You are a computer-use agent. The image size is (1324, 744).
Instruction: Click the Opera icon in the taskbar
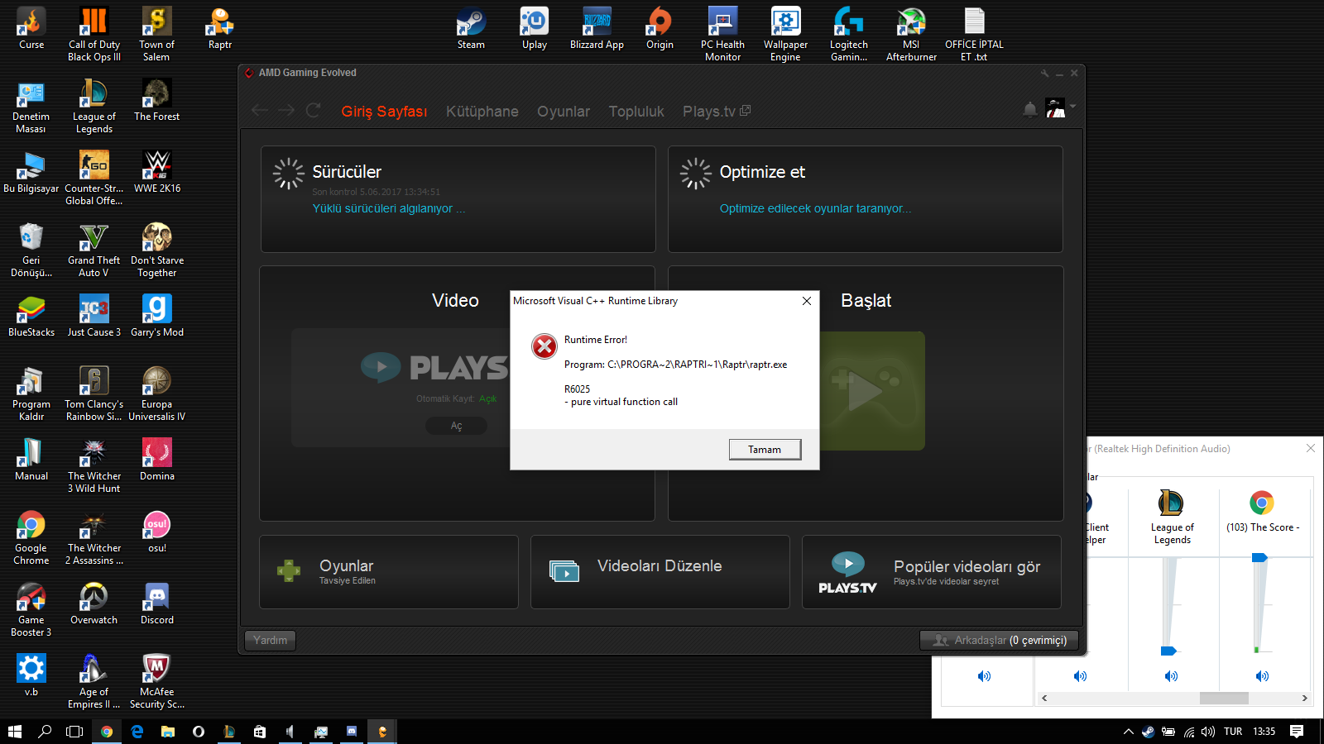coord(199,732)
